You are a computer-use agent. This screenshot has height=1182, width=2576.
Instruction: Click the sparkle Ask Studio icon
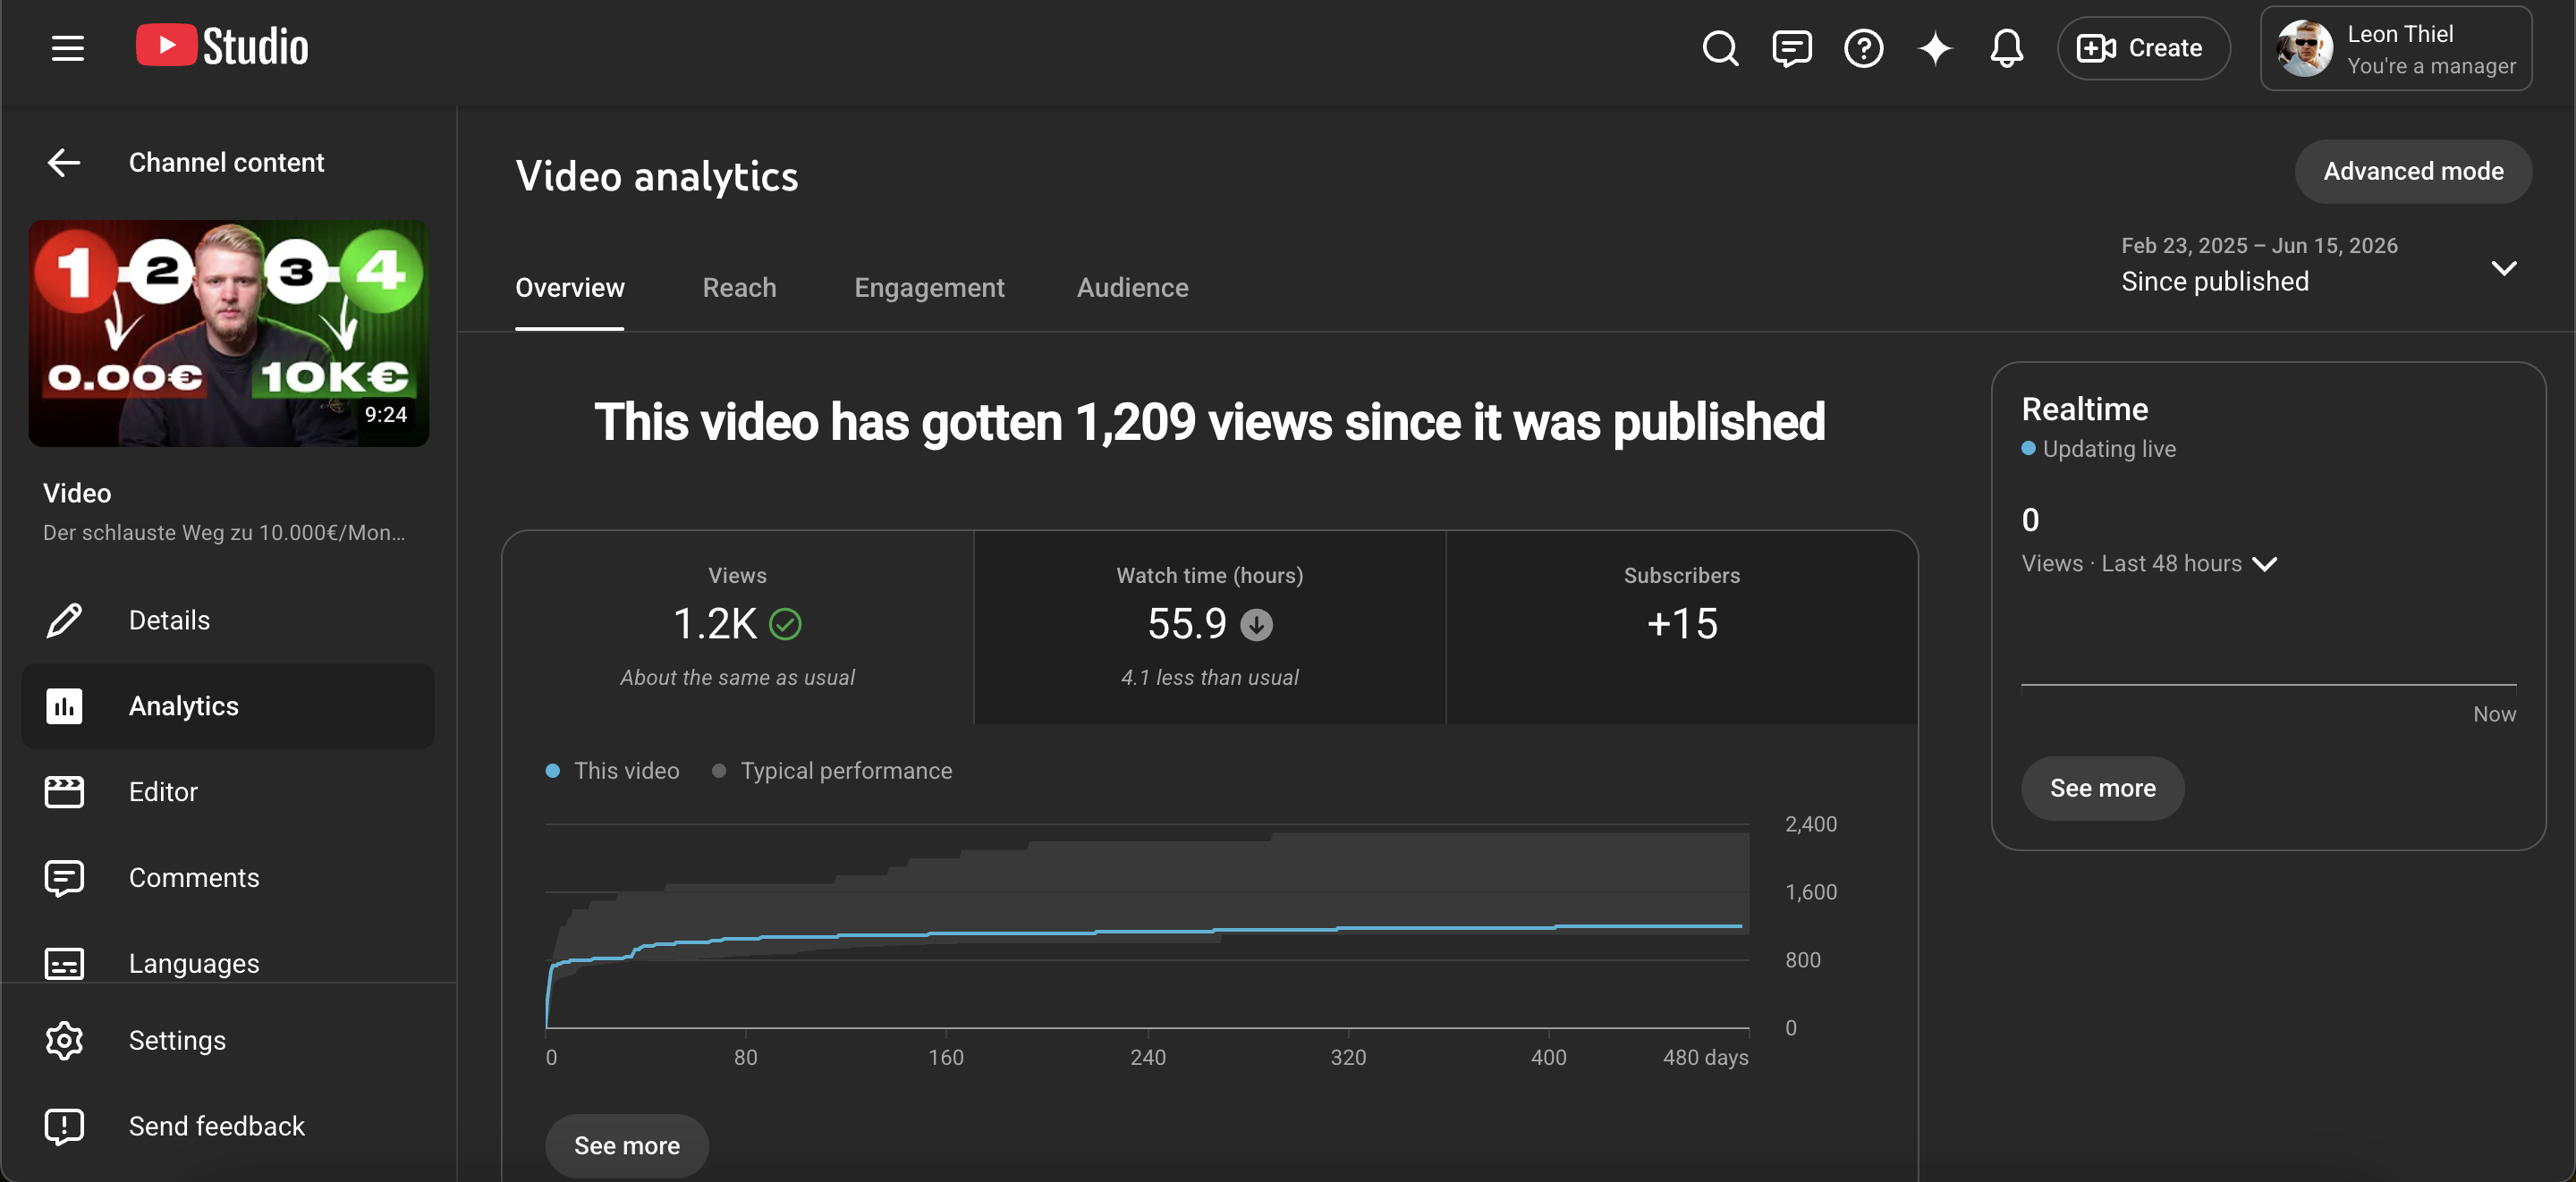click(x=1935, y=48)
